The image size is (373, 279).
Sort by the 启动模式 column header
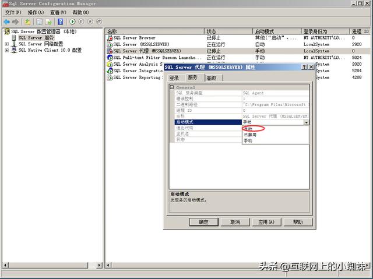coord(277,31)
